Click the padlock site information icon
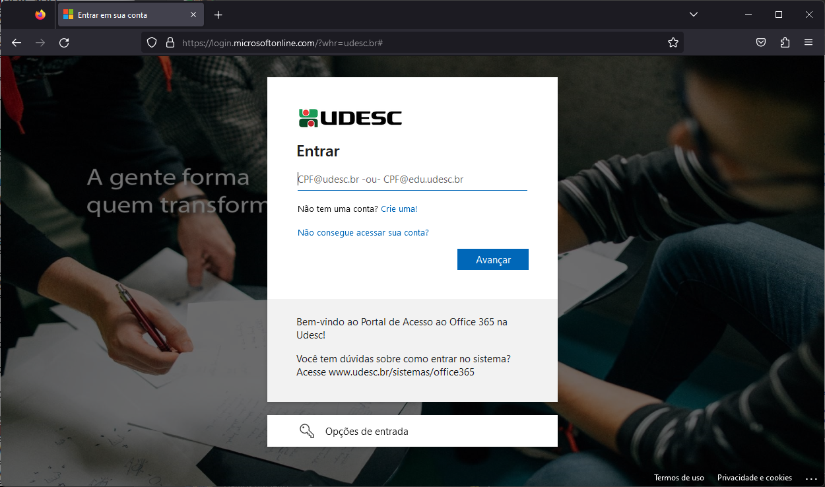This screenshot has width=825, height=487. coord(170,42)
